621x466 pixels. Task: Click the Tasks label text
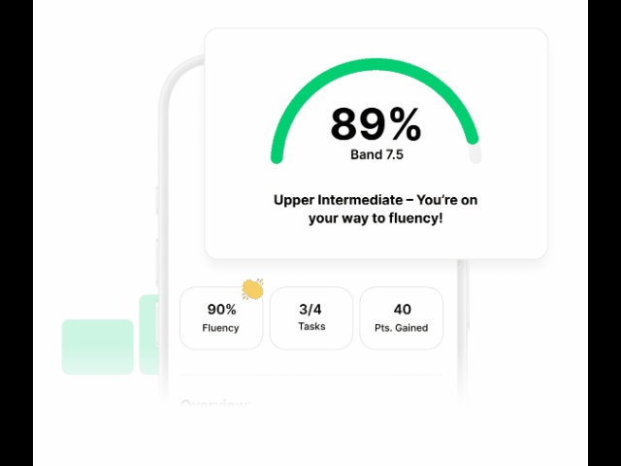click(x=311, y=327)
